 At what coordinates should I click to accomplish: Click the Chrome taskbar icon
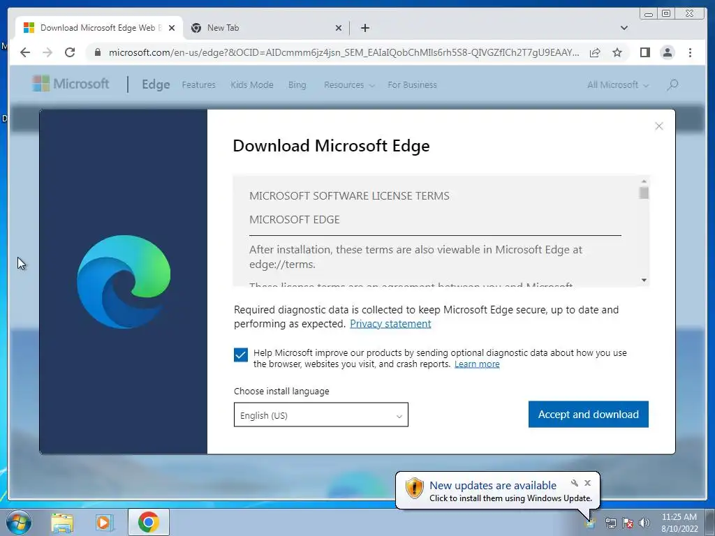coord(148,522)
